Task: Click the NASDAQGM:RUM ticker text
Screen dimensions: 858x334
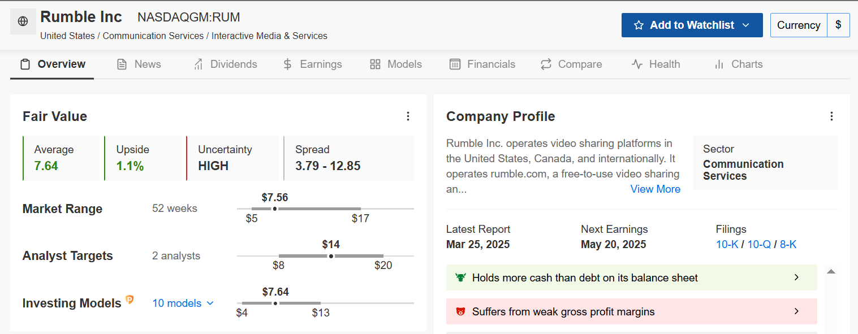Action: click(189, 18)
